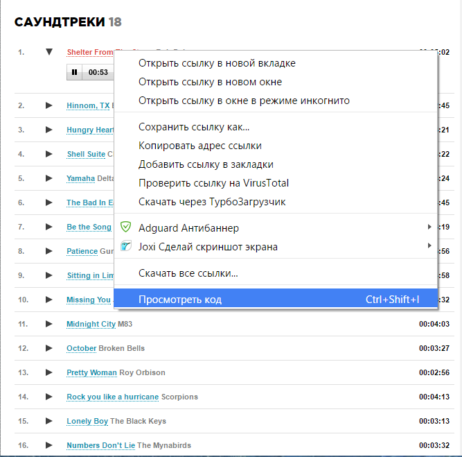This screenshot has height=457, width=462.
Task: Select Скачать все ссылки...
Action: [276, 273]
